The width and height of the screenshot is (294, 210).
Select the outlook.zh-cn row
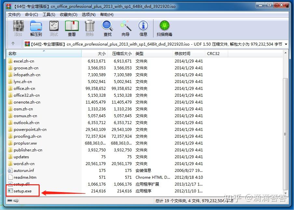(144, 122)
